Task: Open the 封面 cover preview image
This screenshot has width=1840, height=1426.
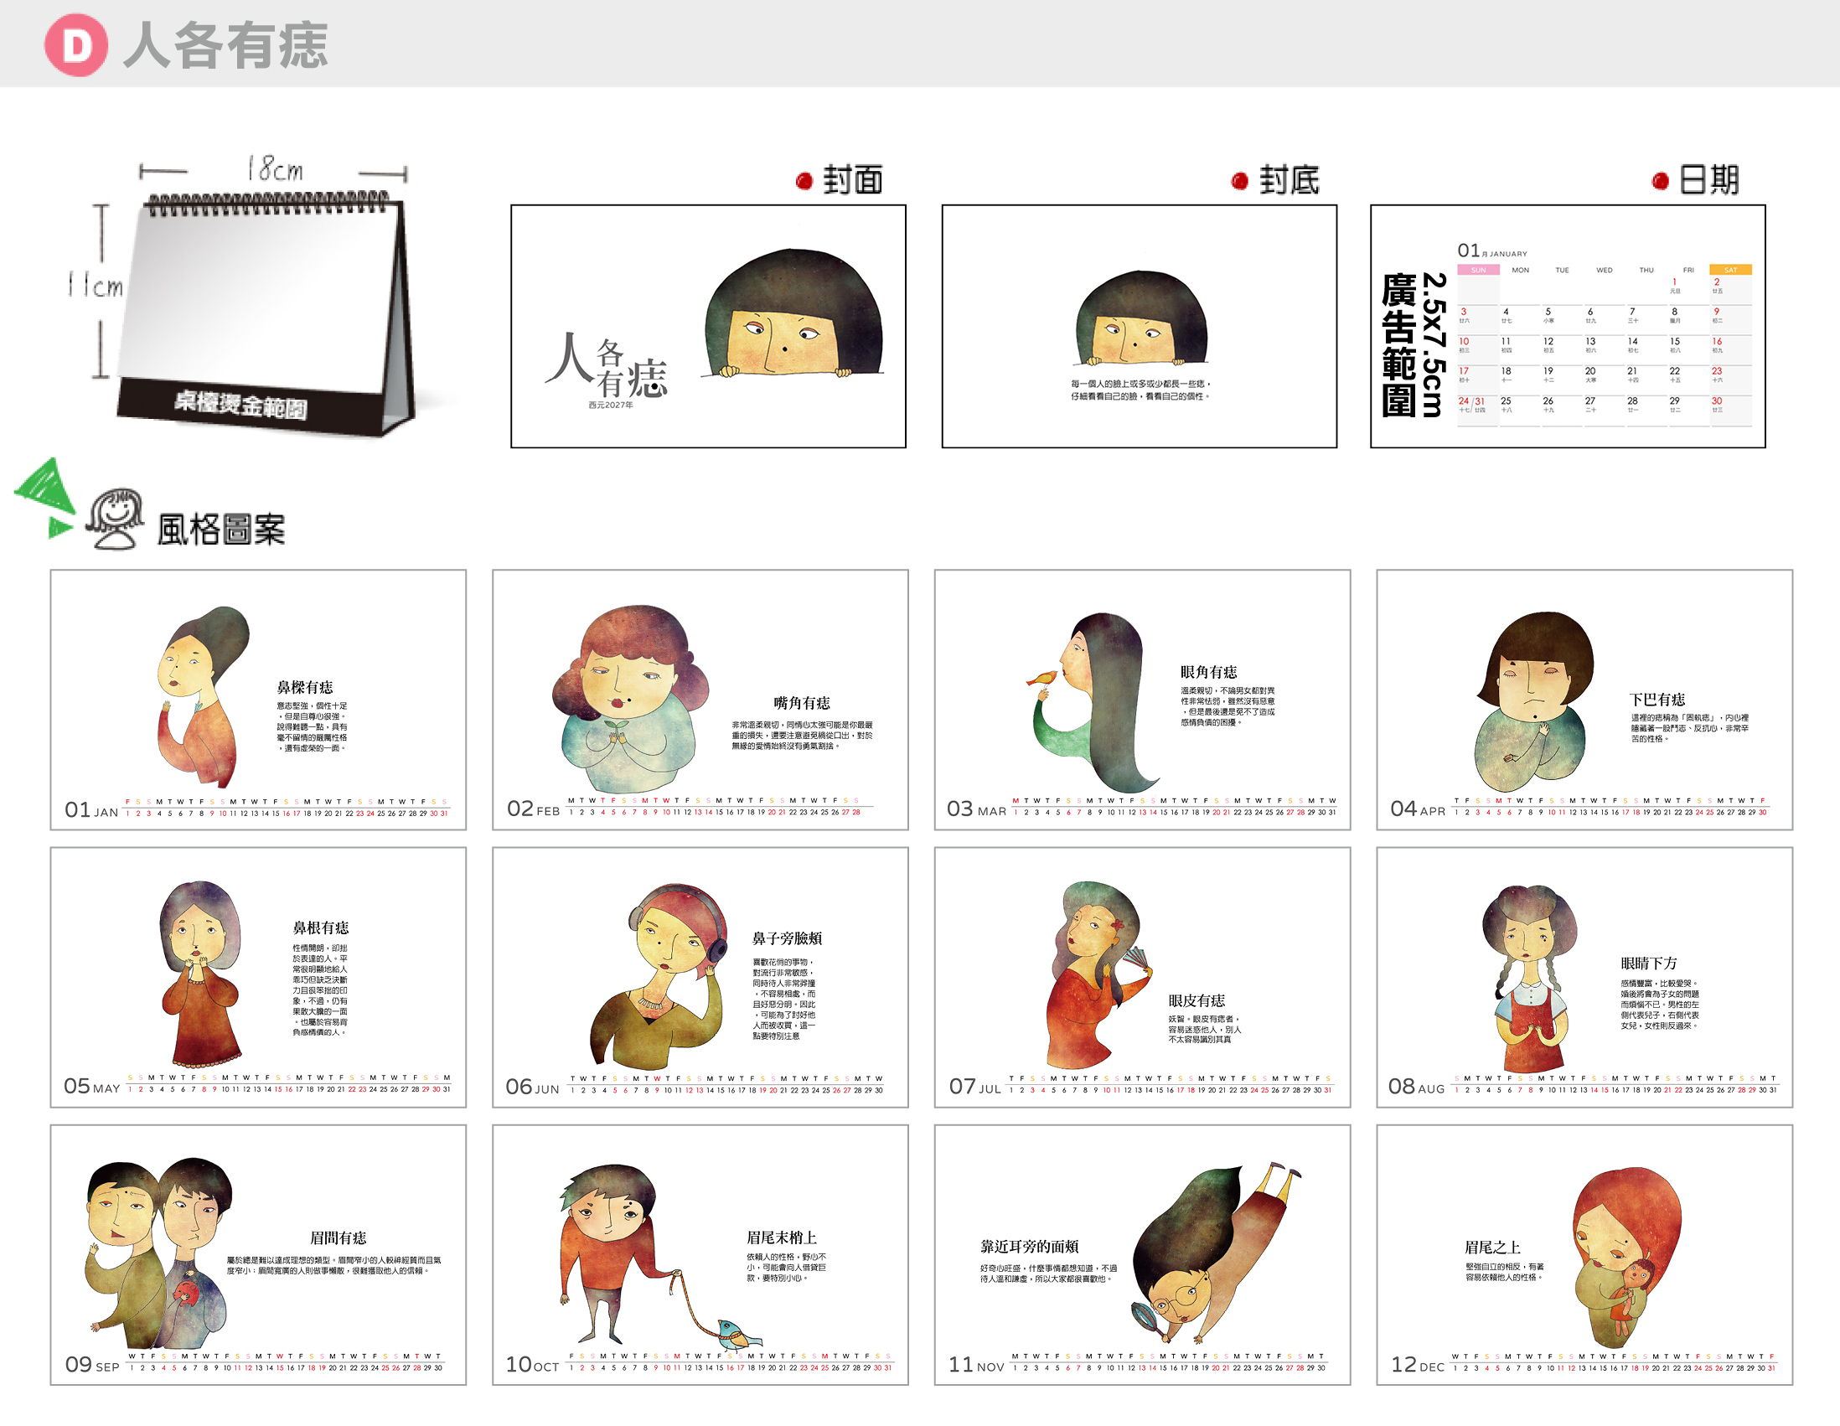Action: tap(709, 326)
